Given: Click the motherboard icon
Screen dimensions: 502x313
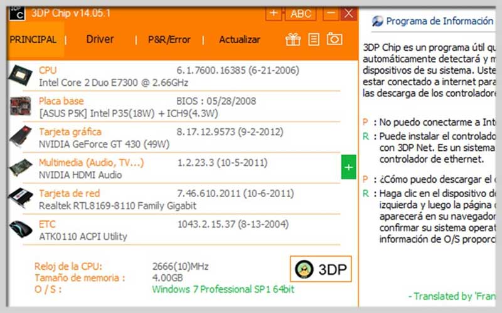Looking at the screenshot, I should [21, 106].
